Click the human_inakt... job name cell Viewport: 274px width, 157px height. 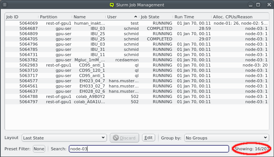tap(89, 23)
